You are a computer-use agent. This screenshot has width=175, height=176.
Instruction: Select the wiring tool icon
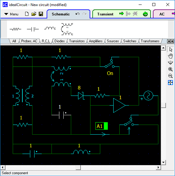click(x=171, y=63)
